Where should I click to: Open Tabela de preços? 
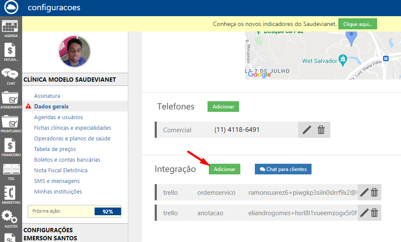[x=55, y=149]
